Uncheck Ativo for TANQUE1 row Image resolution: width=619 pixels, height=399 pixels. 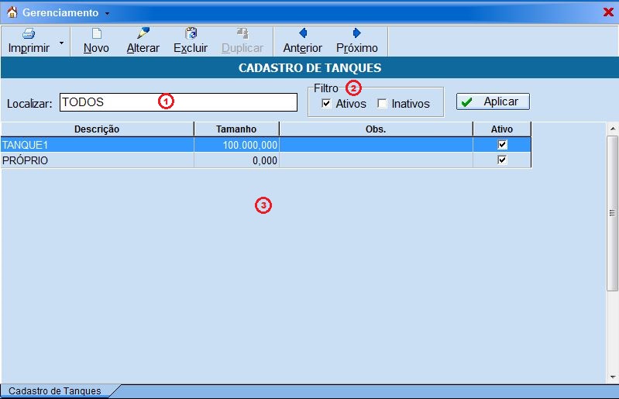[x=502, y=145]
